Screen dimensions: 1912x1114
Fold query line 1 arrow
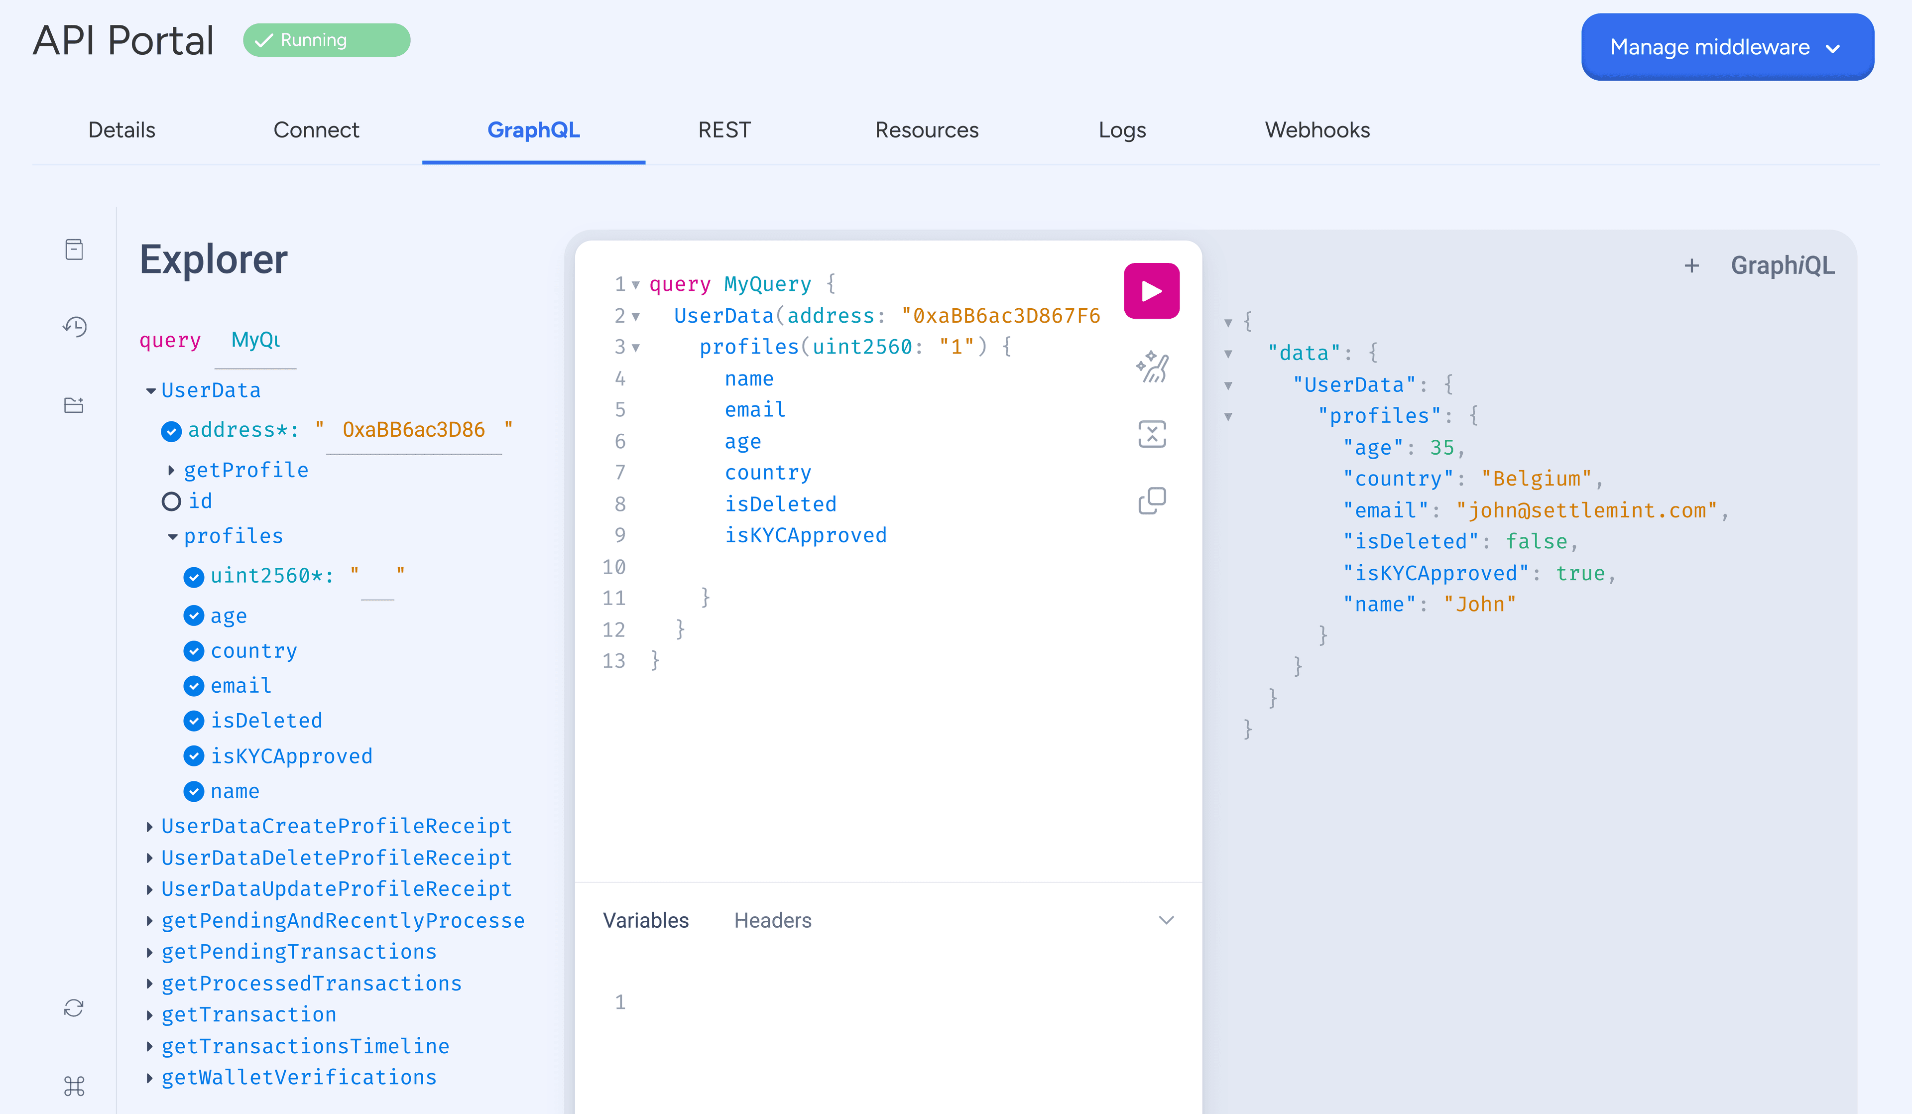point(636,285)
